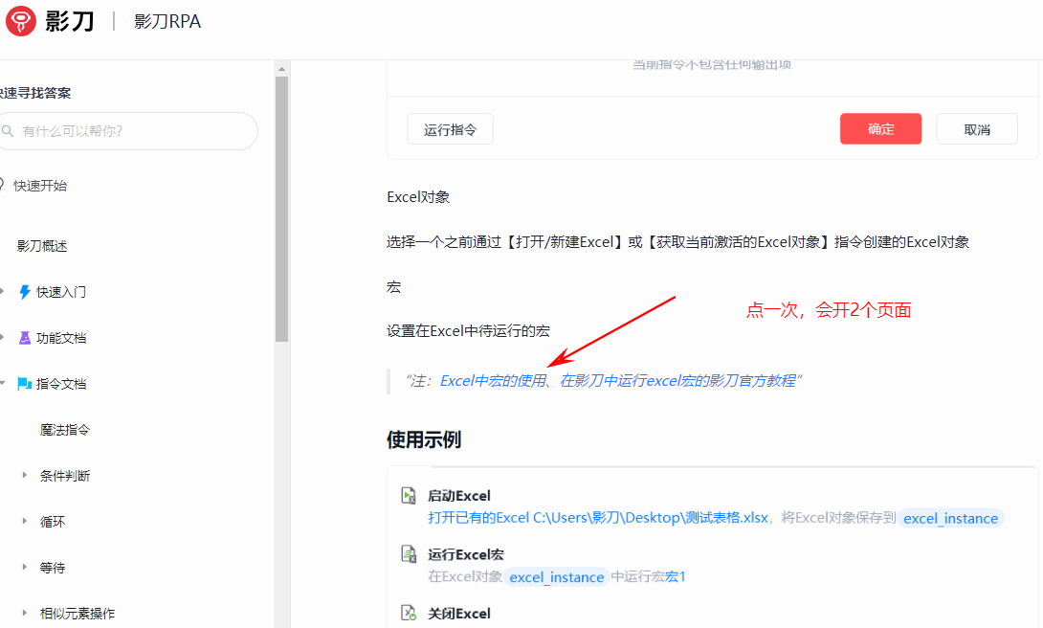Click the 循环 label

tap(53, 522)
